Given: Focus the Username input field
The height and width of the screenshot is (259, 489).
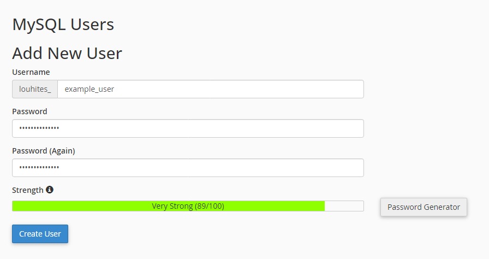Looking at the screenshot, I should tap(210, 89).
